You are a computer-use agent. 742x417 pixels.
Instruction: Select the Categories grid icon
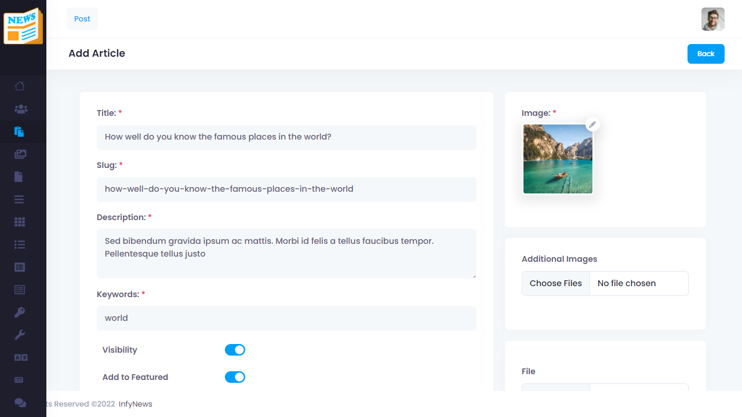(19, 222)
